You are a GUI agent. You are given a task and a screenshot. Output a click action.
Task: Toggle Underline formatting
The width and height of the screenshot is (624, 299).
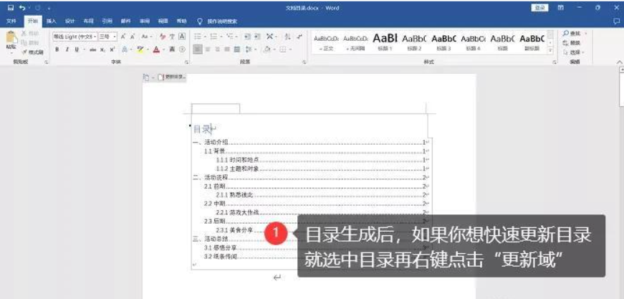[76, 49]
